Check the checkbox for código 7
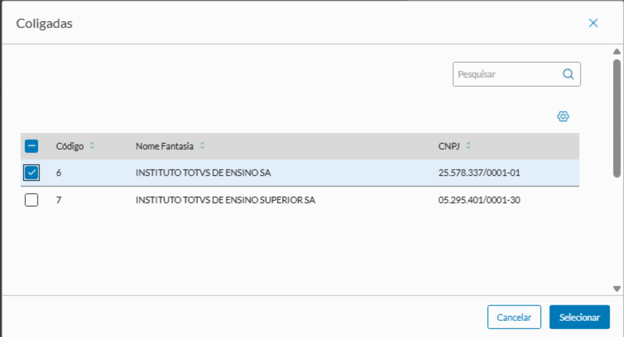624x337 pixels. 31,200
